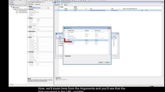Click the magicsoftware.com URL value
Screen dimensions: 165x92
130,9
